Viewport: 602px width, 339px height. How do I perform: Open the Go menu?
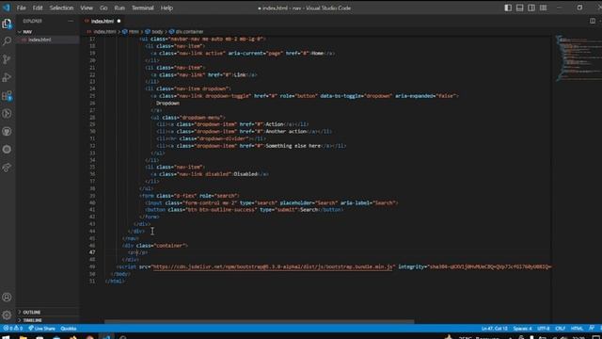click(x=103, y=8)
